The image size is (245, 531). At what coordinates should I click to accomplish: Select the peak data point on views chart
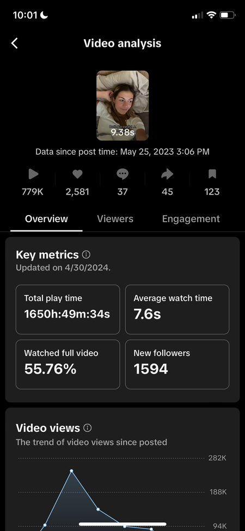tap(71, 471)
